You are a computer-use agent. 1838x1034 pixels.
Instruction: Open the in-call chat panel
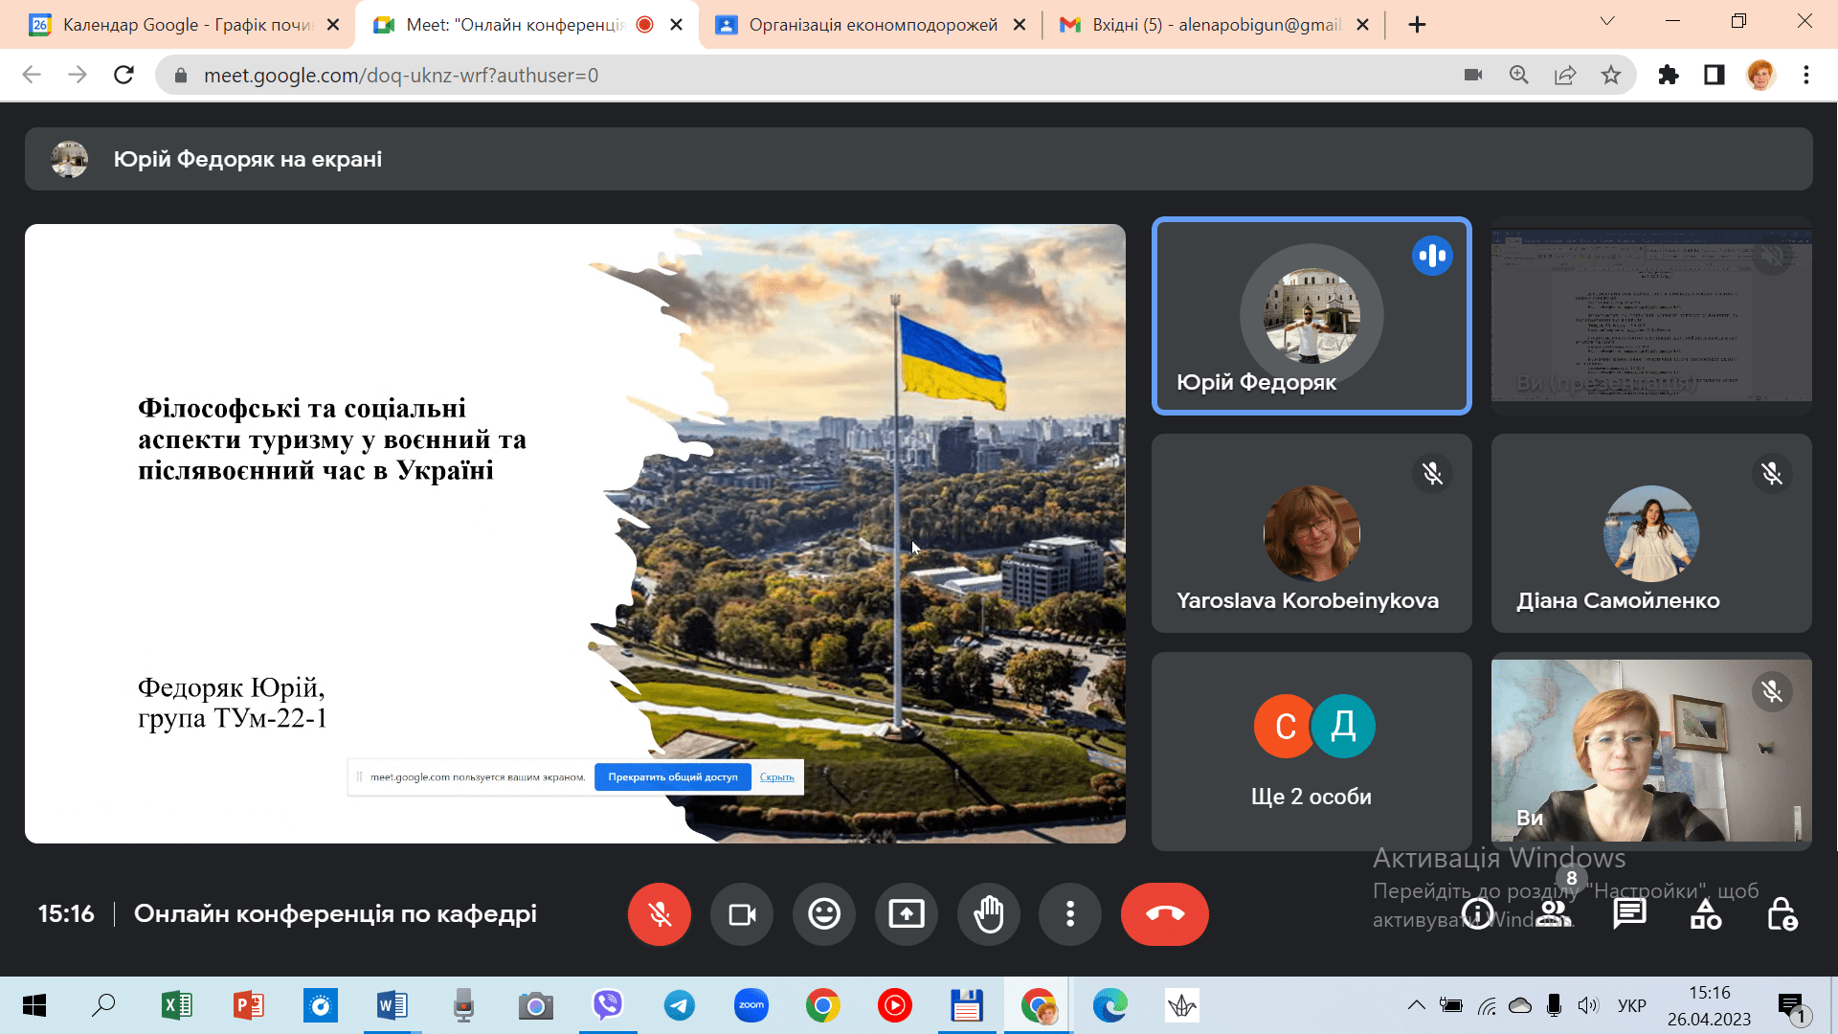click(1629, 914)
